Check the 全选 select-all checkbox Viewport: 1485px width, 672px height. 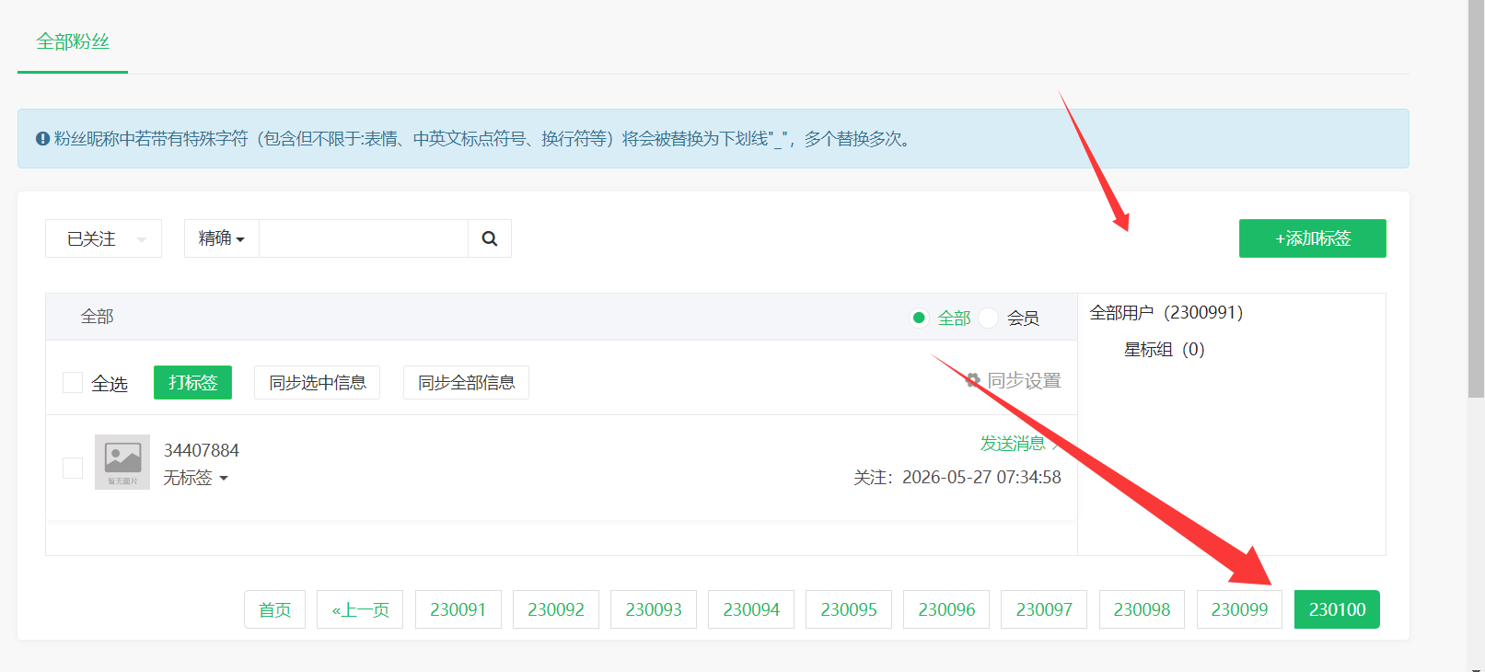click(73, 382)
